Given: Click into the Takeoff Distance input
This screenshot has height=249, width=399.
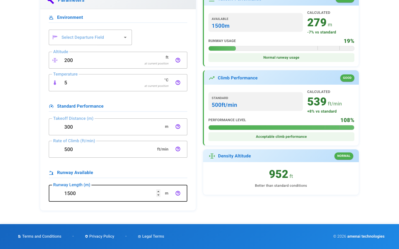Looking at the screenshot, I should tap(111, 127).
